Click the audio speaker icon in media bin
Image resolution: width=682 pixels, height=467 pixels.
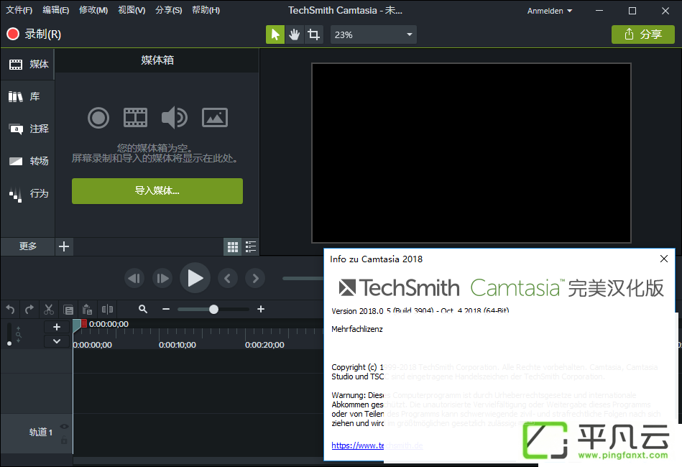pos(175,118)
